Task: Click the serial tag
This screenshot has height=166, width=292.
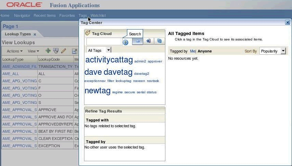Action: [141, 92]
